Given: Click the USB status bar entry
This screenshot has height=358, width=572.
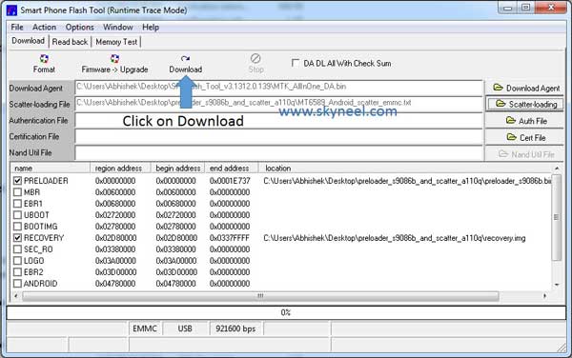Looking at the screenshot, I should (185, 328).
